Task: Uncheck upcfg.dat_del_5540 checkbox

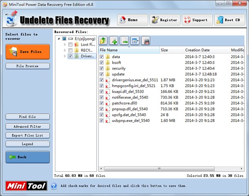Action: tap(102, 115)
